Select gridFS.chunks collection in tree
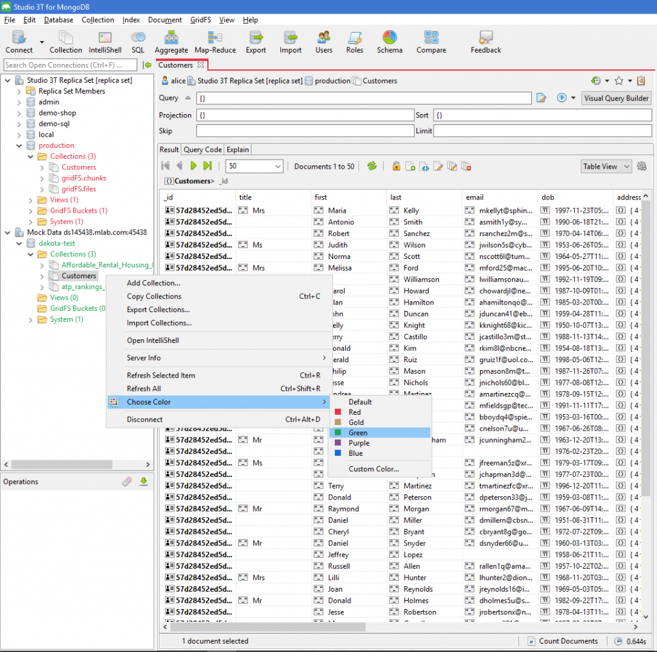 coord(84,178)
